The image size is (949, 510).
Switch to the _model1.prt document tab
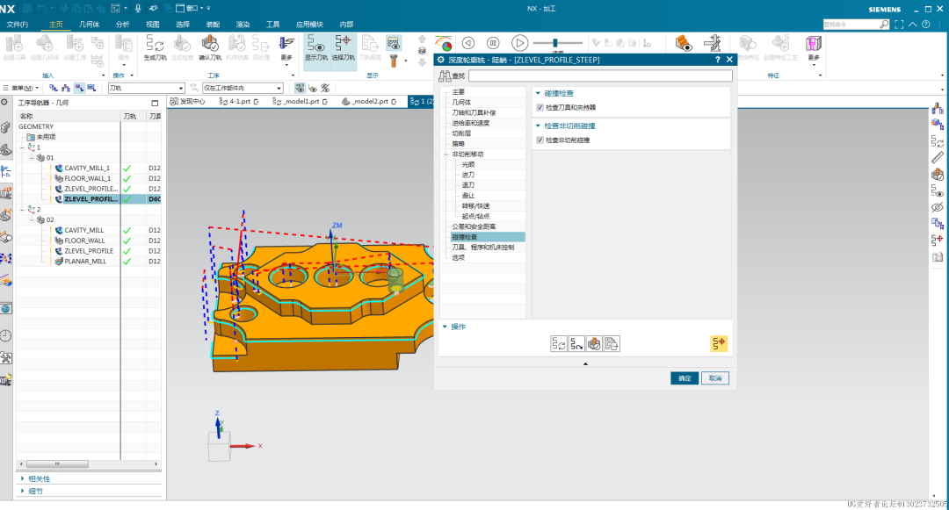click(x=302, y=102)
